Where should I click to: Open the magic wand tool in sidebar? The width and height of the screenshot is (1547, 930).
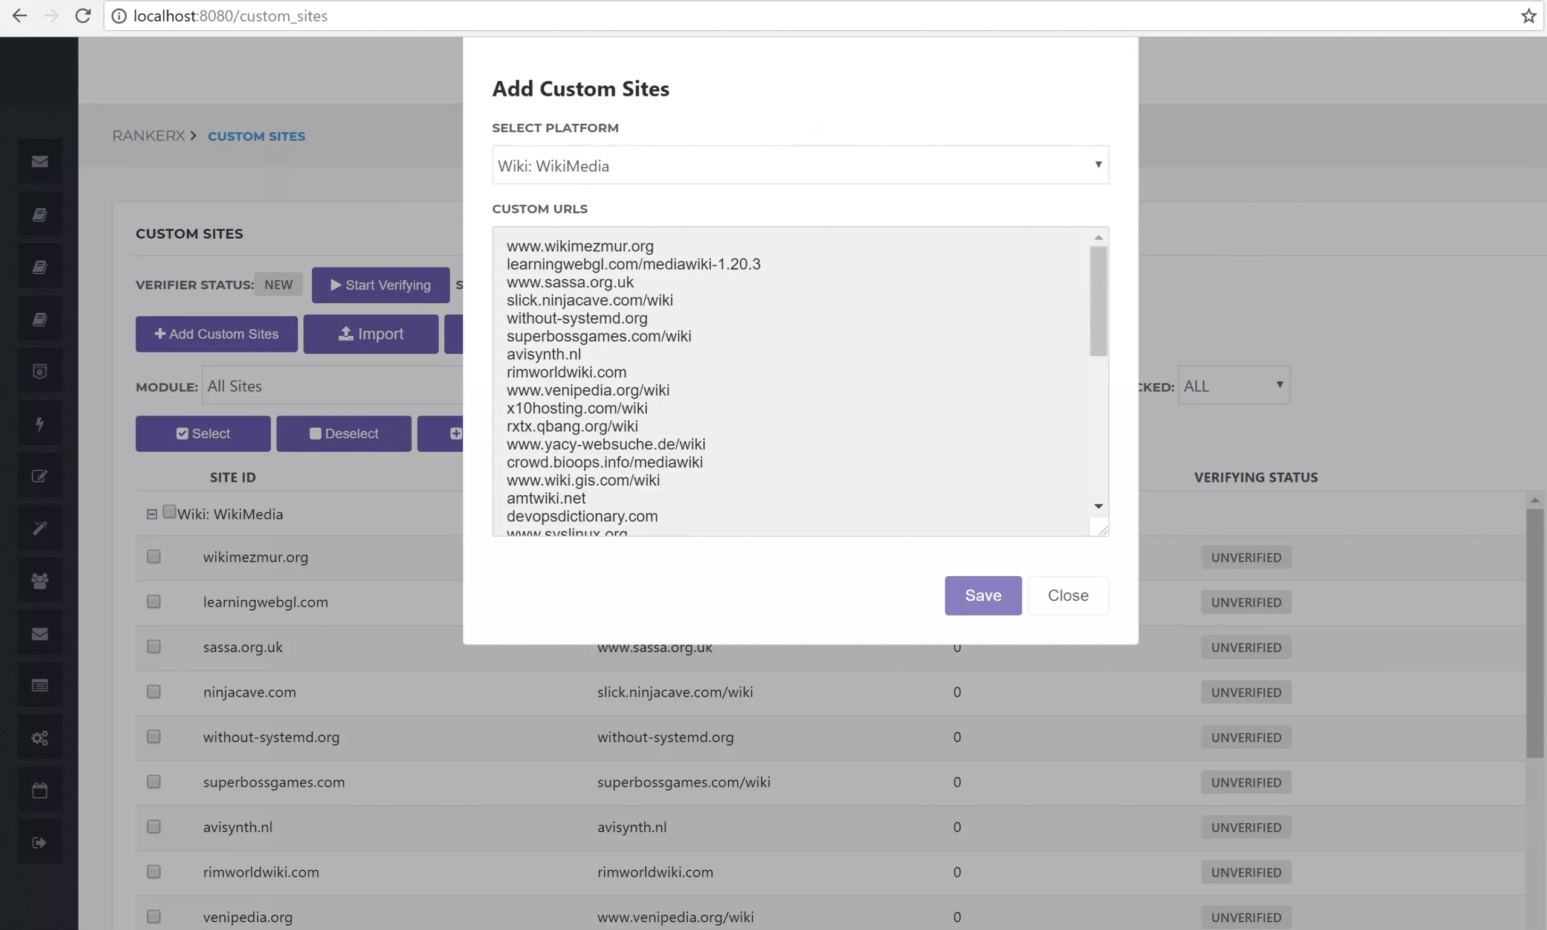point(39,527)
